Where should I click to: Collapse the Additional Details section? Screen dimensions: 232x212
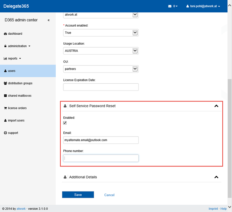click(216, 177)
